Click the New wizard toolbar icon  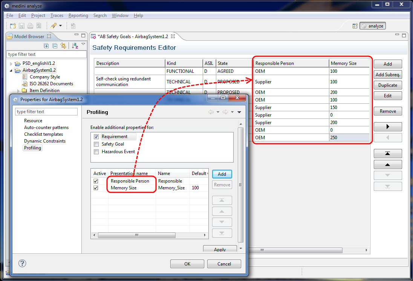pyautogui.click(x=13, y=26)
